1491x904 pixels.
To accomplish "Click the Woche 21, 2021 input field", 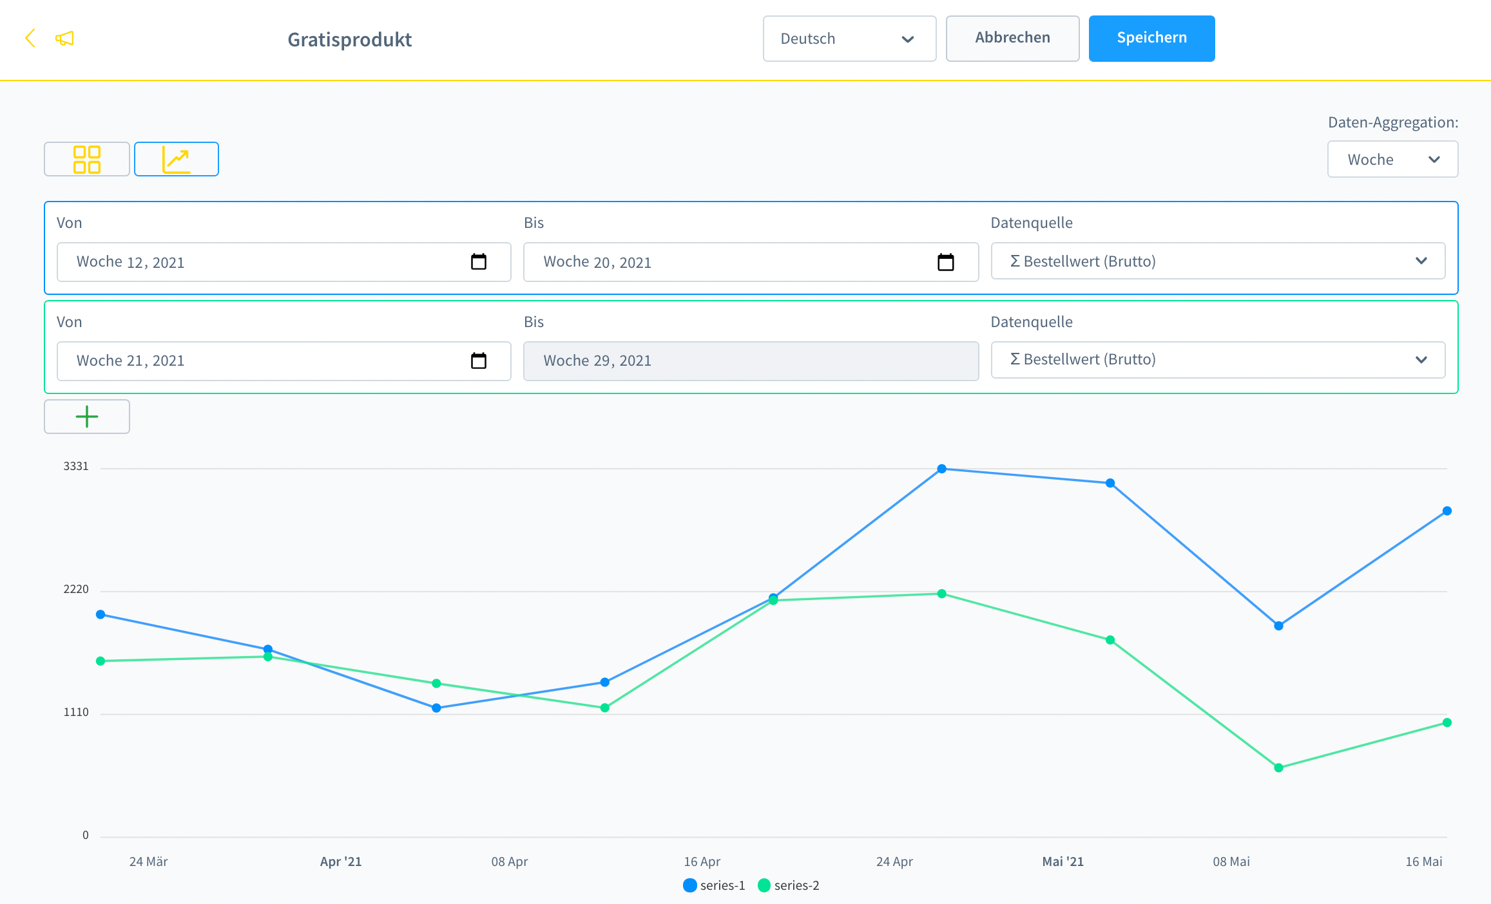I will coord(284,361).
